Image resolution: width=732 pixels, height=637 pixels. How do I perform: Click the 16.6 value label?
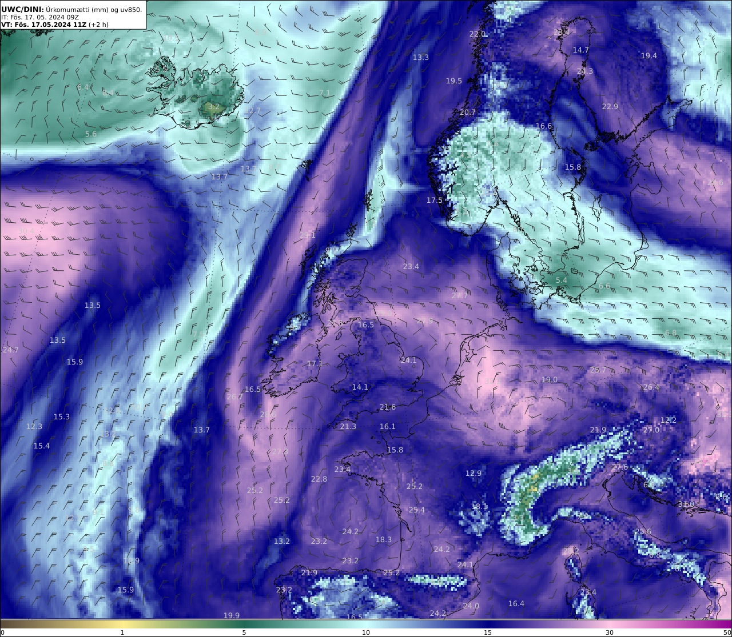(x=544, y=126)
